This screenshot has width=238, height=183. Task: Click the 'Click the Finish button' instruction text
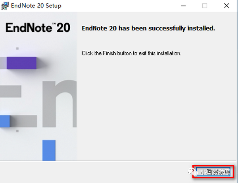tap(131, 53)
